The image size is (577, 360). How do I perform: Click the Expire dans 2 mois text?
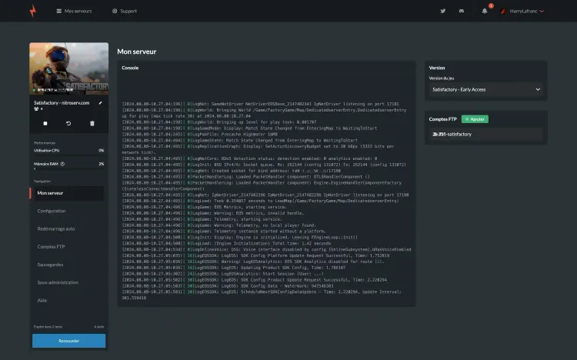click(x=48, y=326)
